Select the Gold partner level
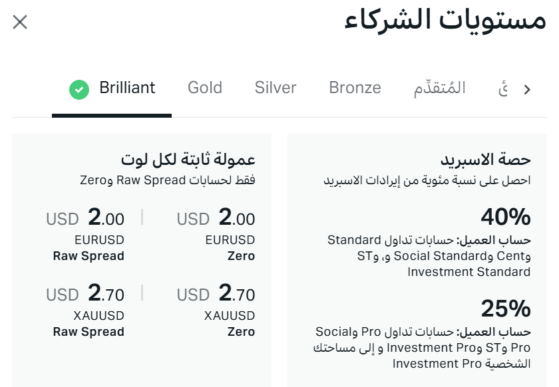This screenshot has height=387, width=559. click(204, 87)
